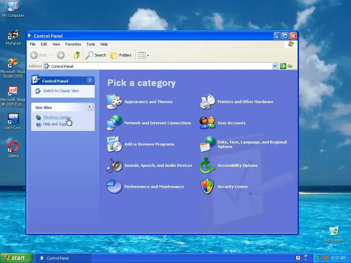Image resolution: width=351 pixels, height=263 pixels.
Task: Click Control Panel taskbar button
Action: pos(63,258)
